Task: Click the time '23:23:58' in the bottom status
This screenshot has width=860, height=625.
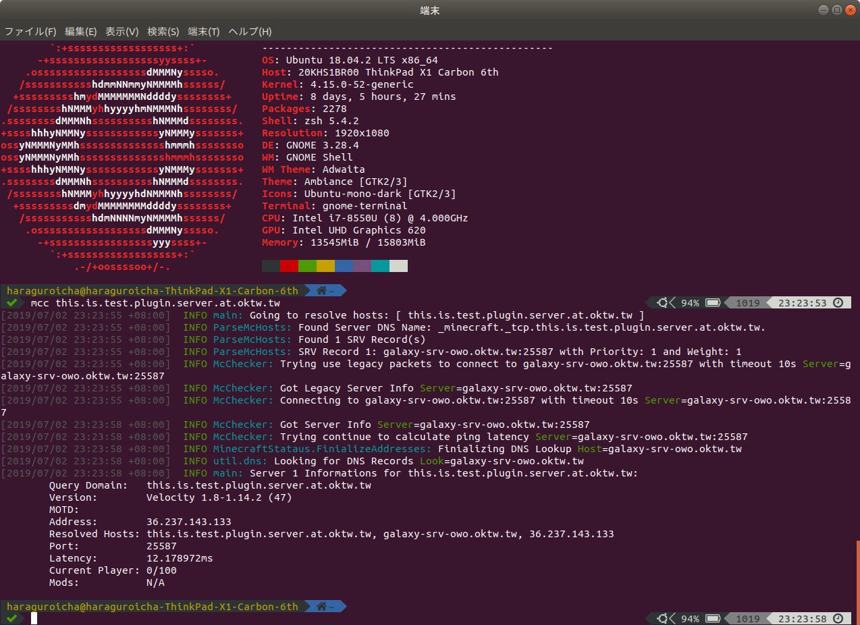Action: (802, 619)
